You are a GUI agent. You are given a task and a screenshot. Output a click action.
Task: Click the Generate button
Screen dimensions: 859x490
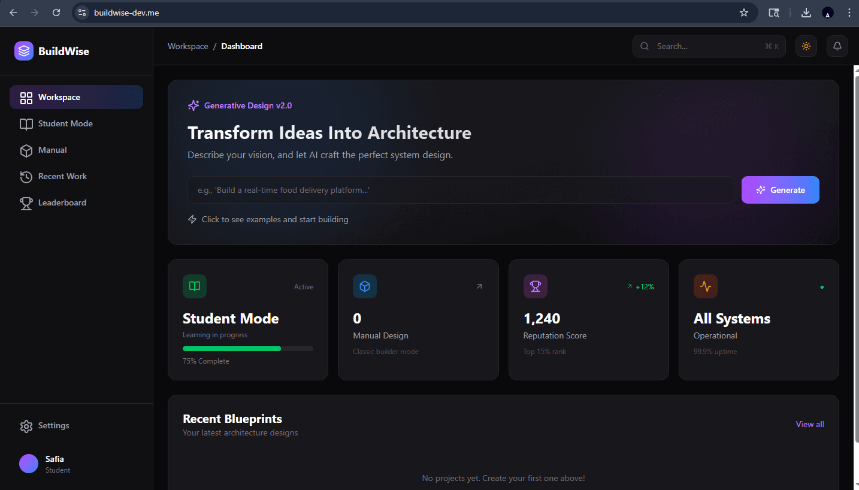780,189
